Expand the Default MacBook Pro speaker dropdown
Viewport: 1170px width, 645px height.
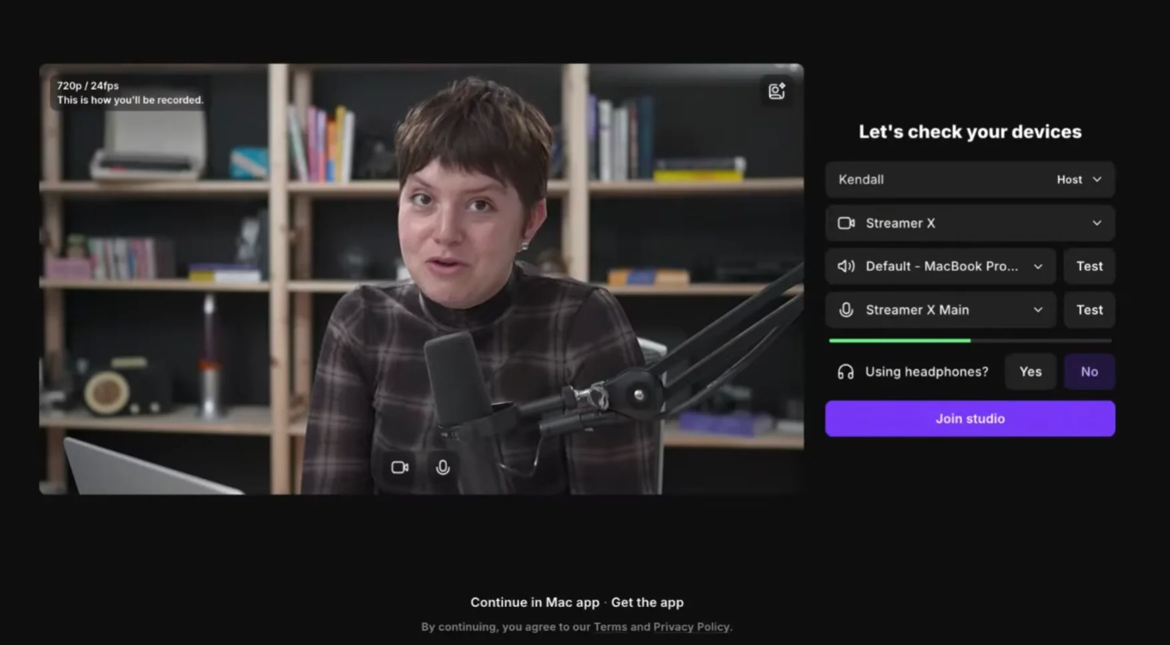click(x=1038, y=266)
